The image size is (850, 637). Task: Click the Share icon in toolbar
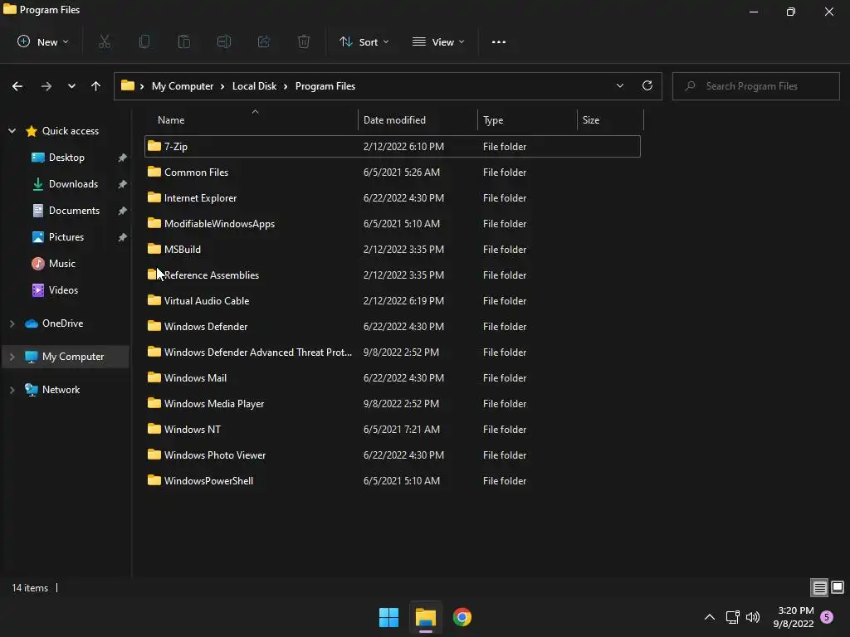[x=264, y=41]
